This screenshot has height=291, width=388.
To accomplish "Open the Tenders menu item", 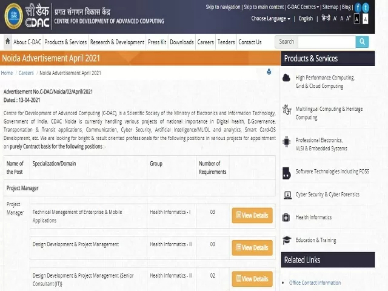I will [x=226, y=42].
